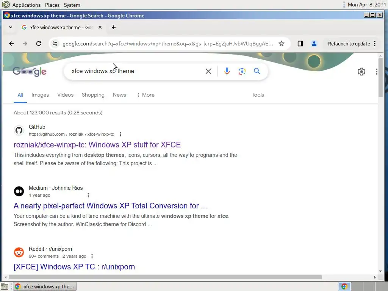
Task: Switch to the News tab
Action: [x=119, y=95]
